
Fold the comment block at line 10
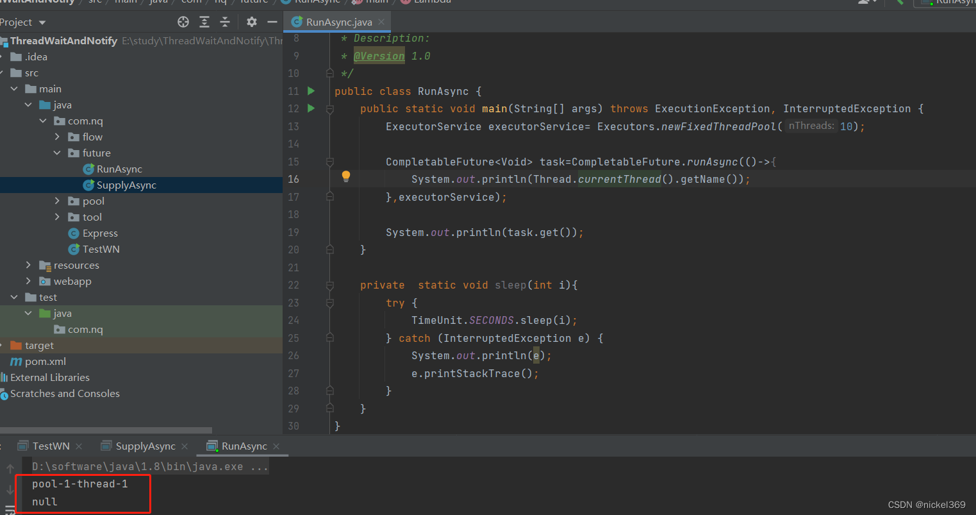click(330, 73)
